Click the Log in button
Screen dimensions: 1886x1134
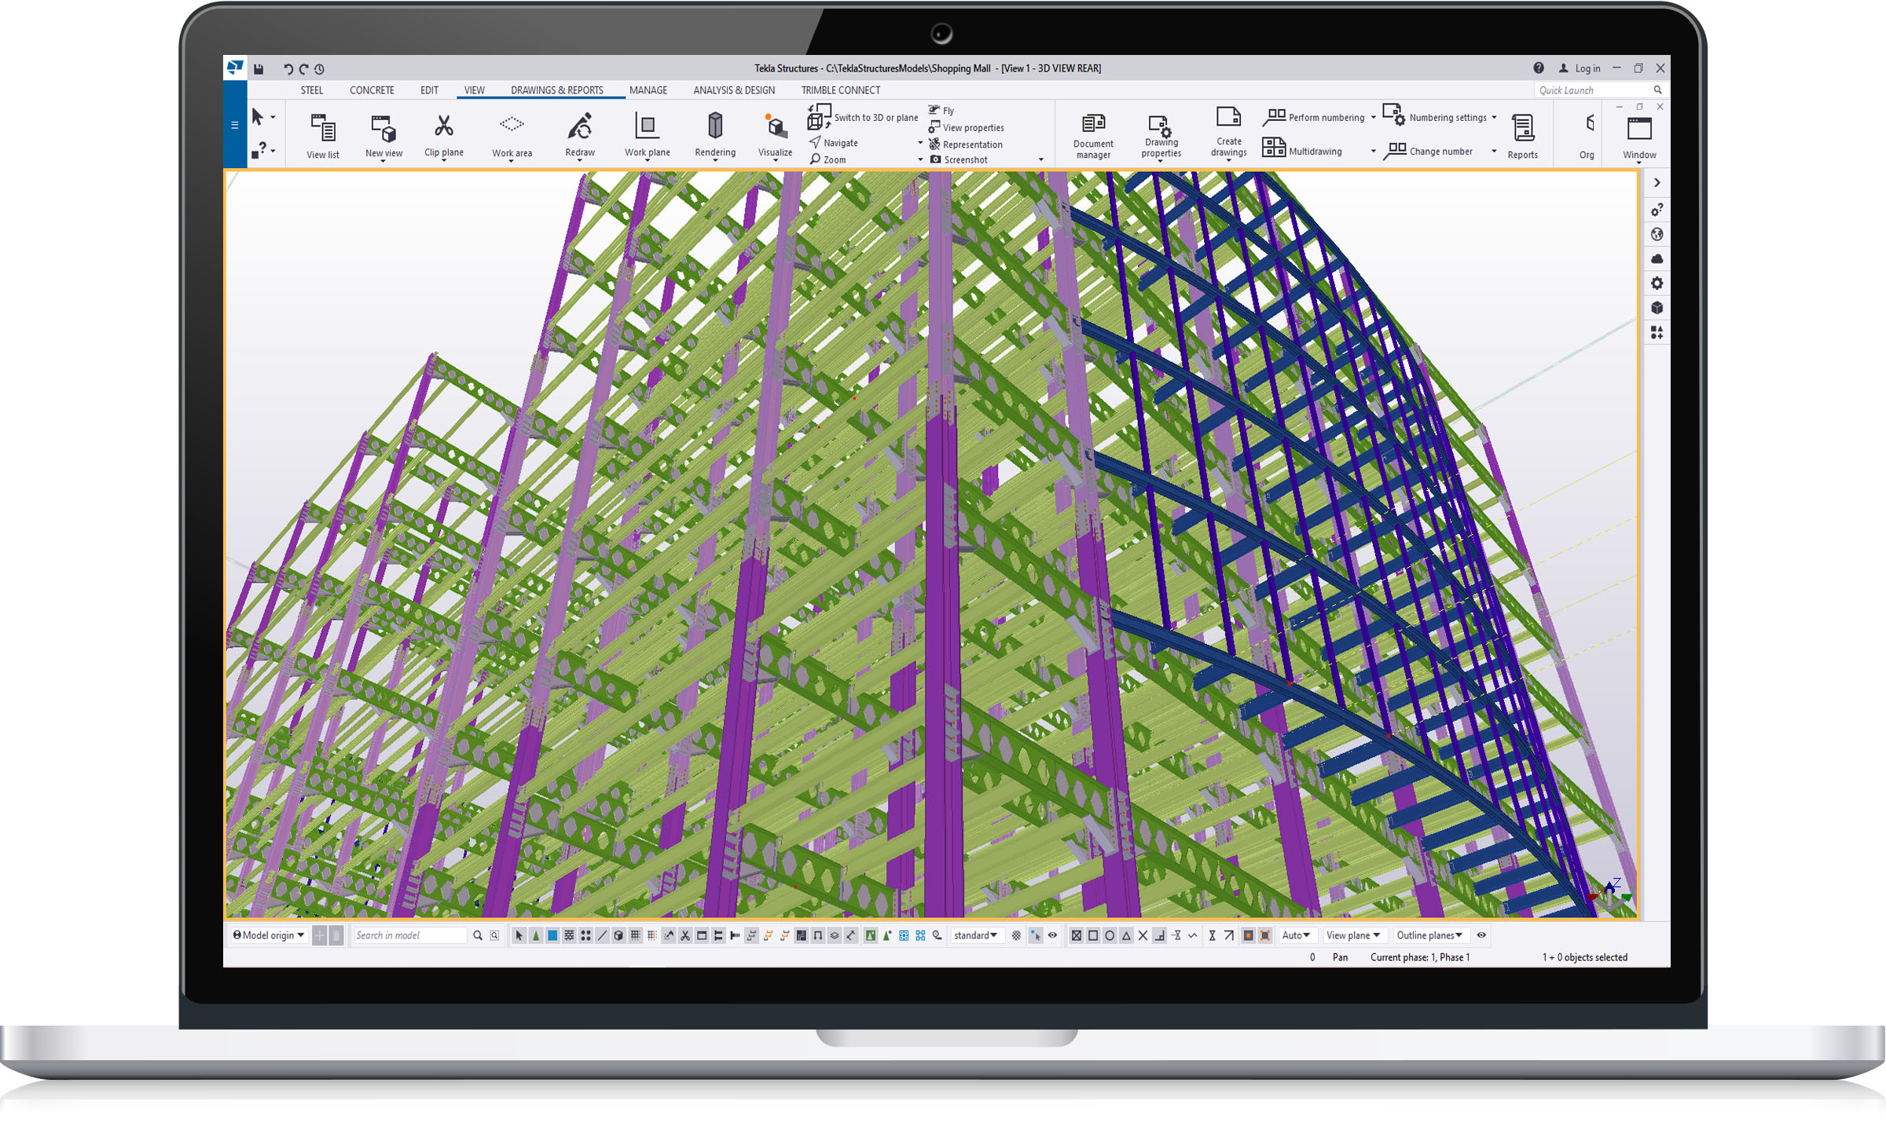point(1580,68)
